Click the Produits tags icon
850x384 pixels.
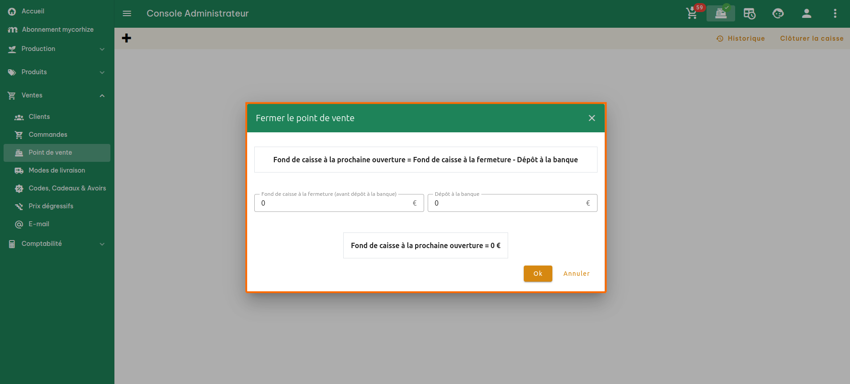(12, 72)
